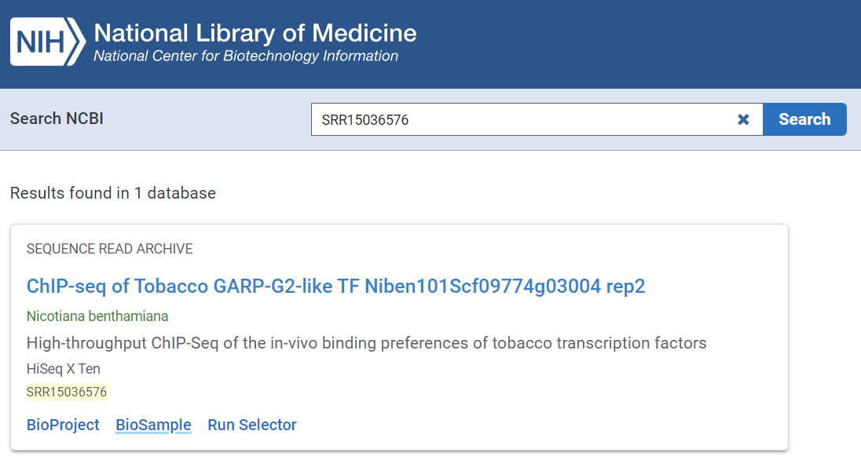
Task: Click the SEQUENCE READ ARCHIVE database heading
Action: 109,249
